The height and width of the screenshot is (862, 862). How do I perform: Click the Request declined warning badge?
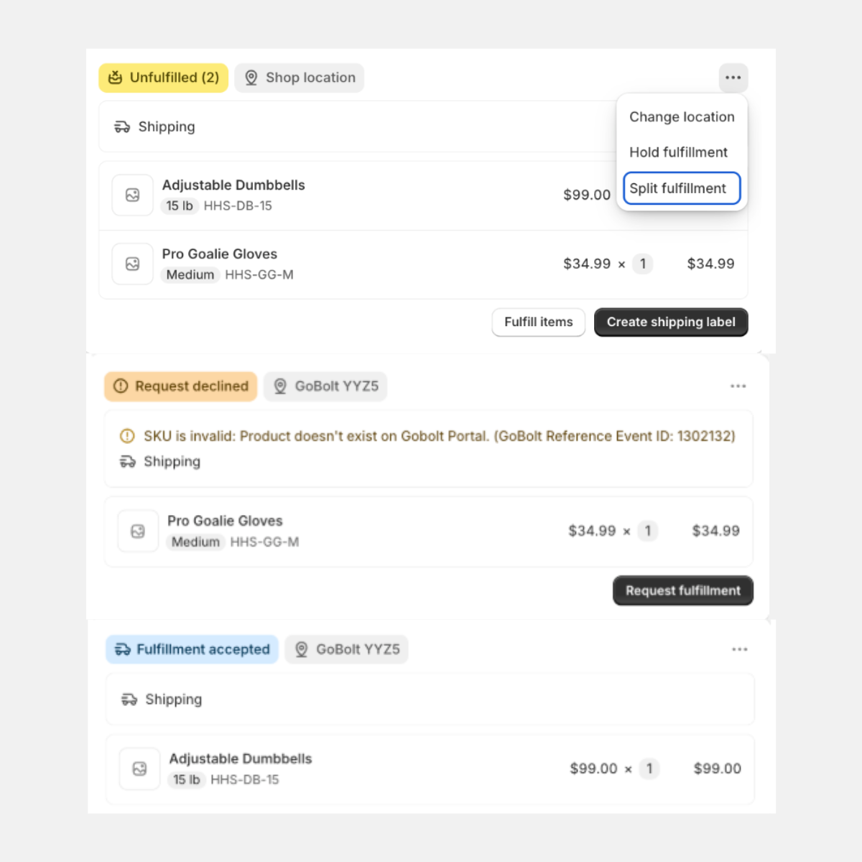coord(181,386)
